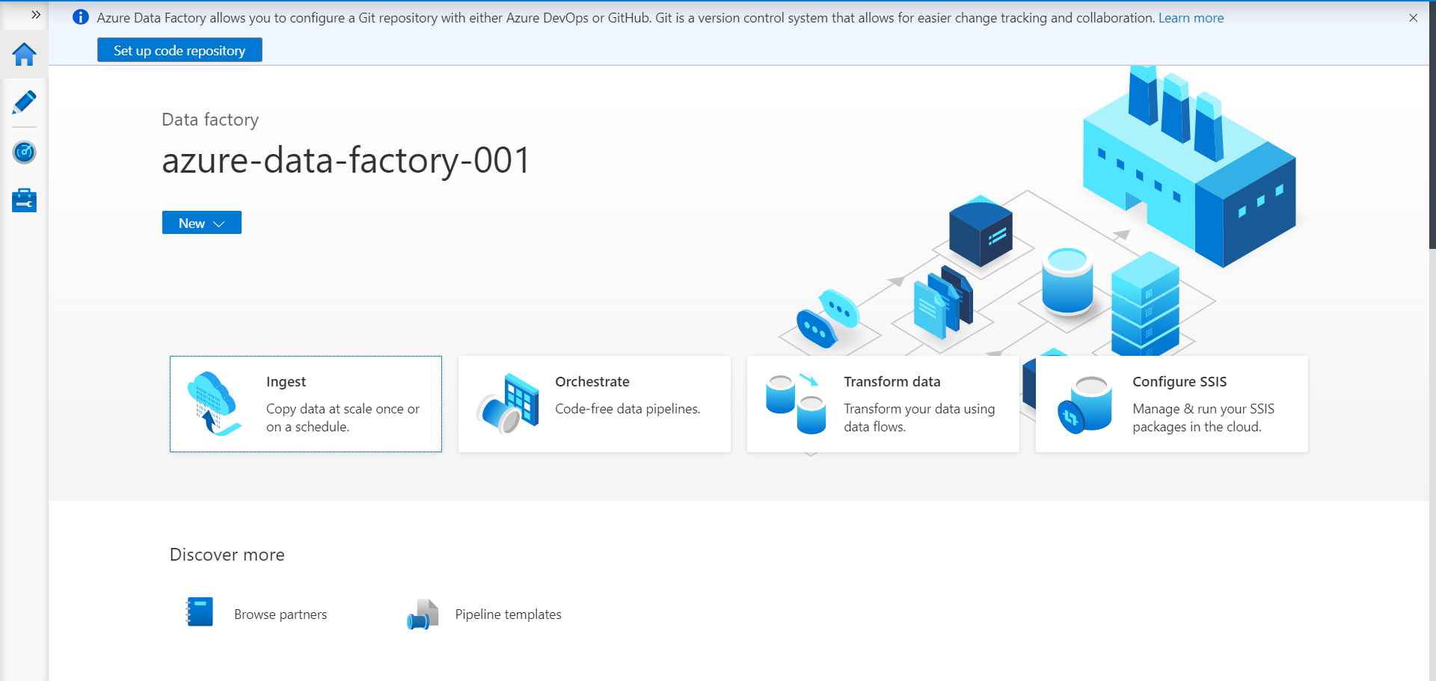Image resolution: width=1436 pixels, height=681 pixels.
Task: Open Browse partners
Action: (256, 613)
